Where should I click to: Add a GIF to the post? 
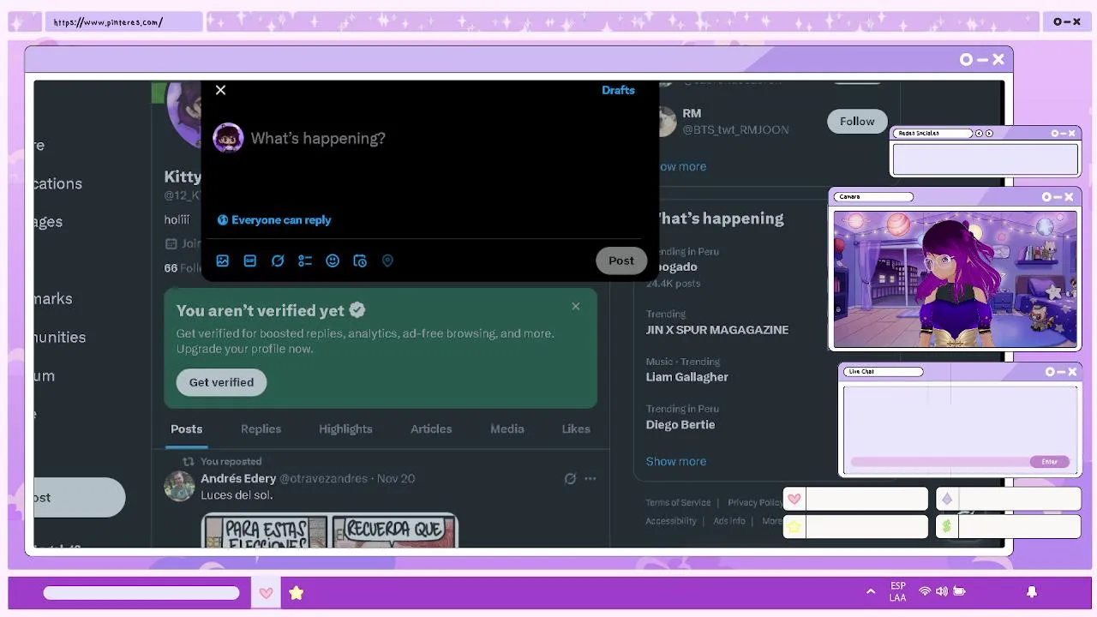pos(250,261)
